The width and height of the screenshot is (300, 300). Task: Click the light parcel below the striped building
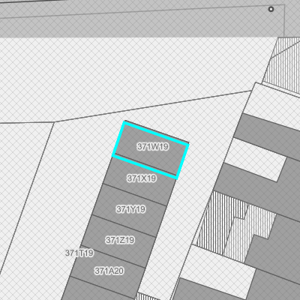click(217, 268)
